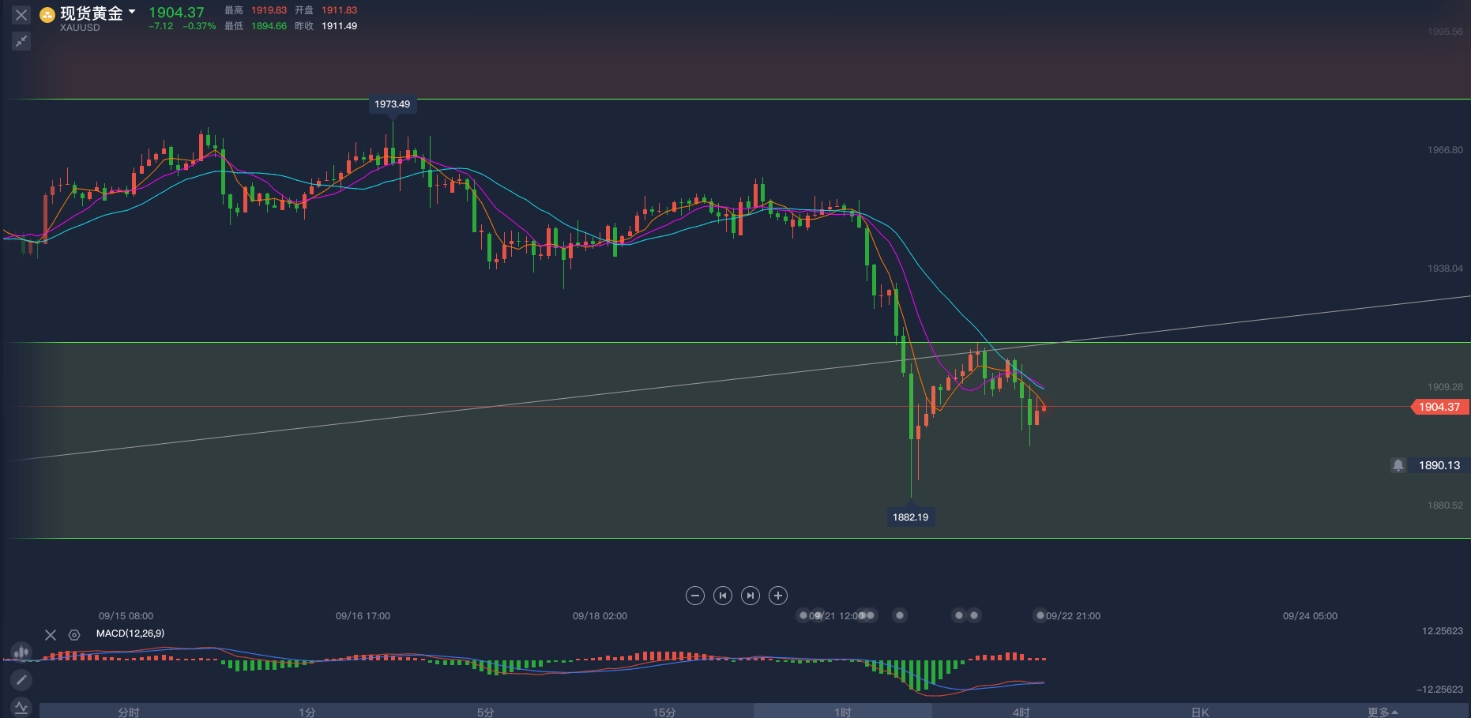Open MACD indicator settings

pos(74,634)
